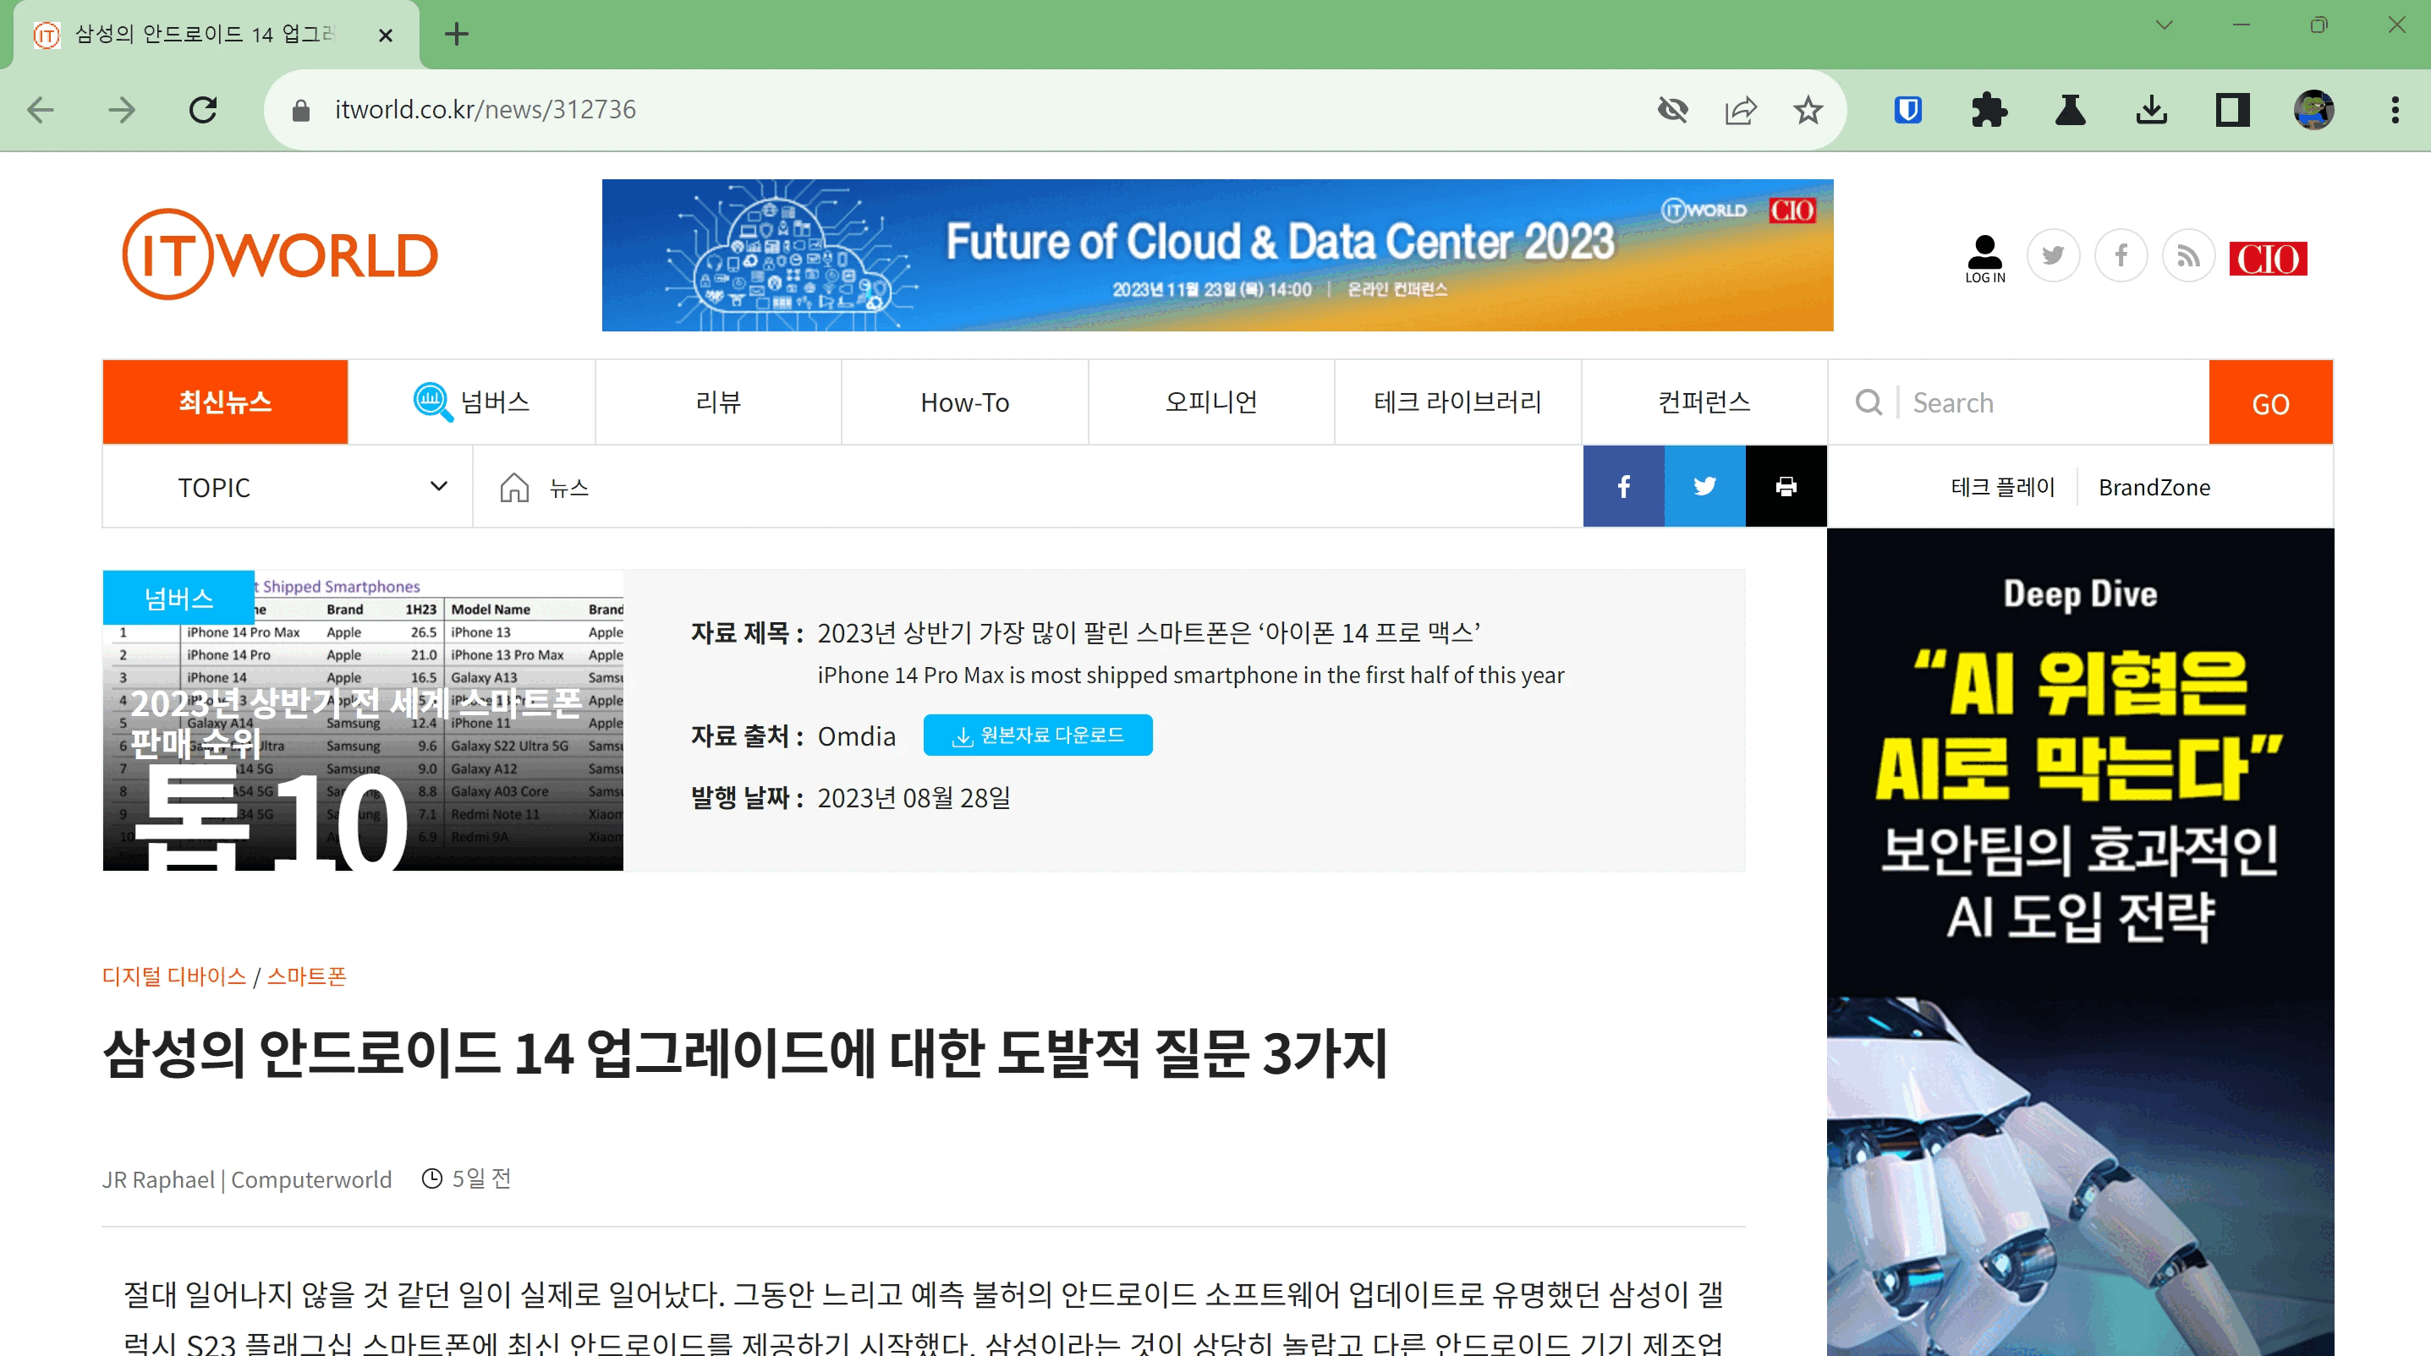Image resolution: width=2431 pixels, height=1356 pixels.
Task: Bookmark the page with the star icon
Action: point(1808,109)
